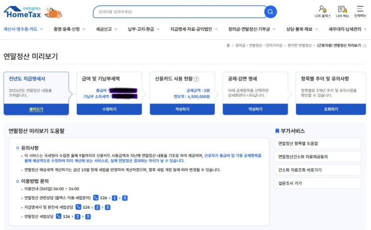
Task: Expand 지급명세·자료·공익법인 menu chevron
Action: [216, 29]
